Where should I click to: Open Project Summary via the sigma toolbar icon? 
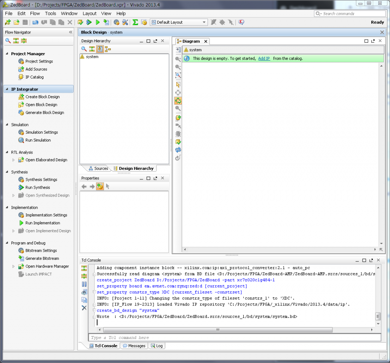pyautogui.click(x=135, y=22)
